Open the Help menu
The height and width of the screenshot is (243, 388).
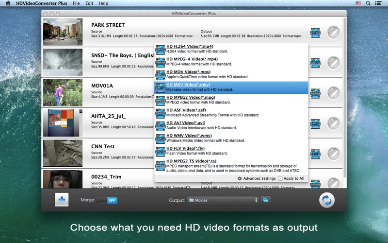[103, 3]
